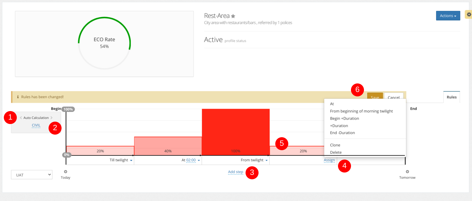Screen dimensions: 472x201
Task: Click the right arrow beside Auto Calculation
Action: pos(52,118)
